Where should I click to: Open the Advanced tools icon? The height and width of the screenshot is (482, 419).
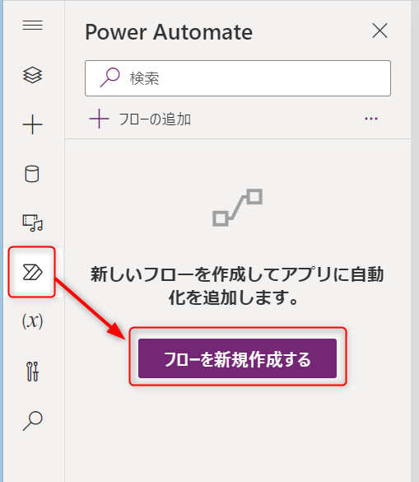click(33, 372)
